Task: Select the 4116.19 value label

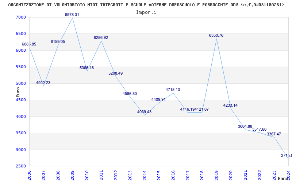Action: click(187, 110)
